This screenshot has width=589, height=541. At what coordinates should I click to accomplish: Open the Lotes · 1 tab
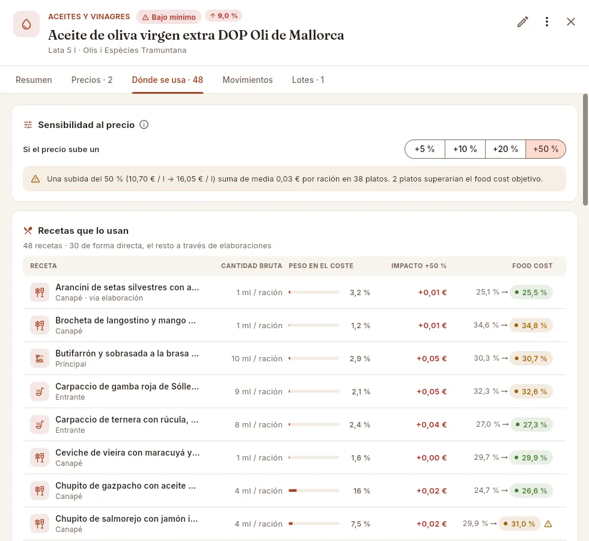[x=308, y=80]
